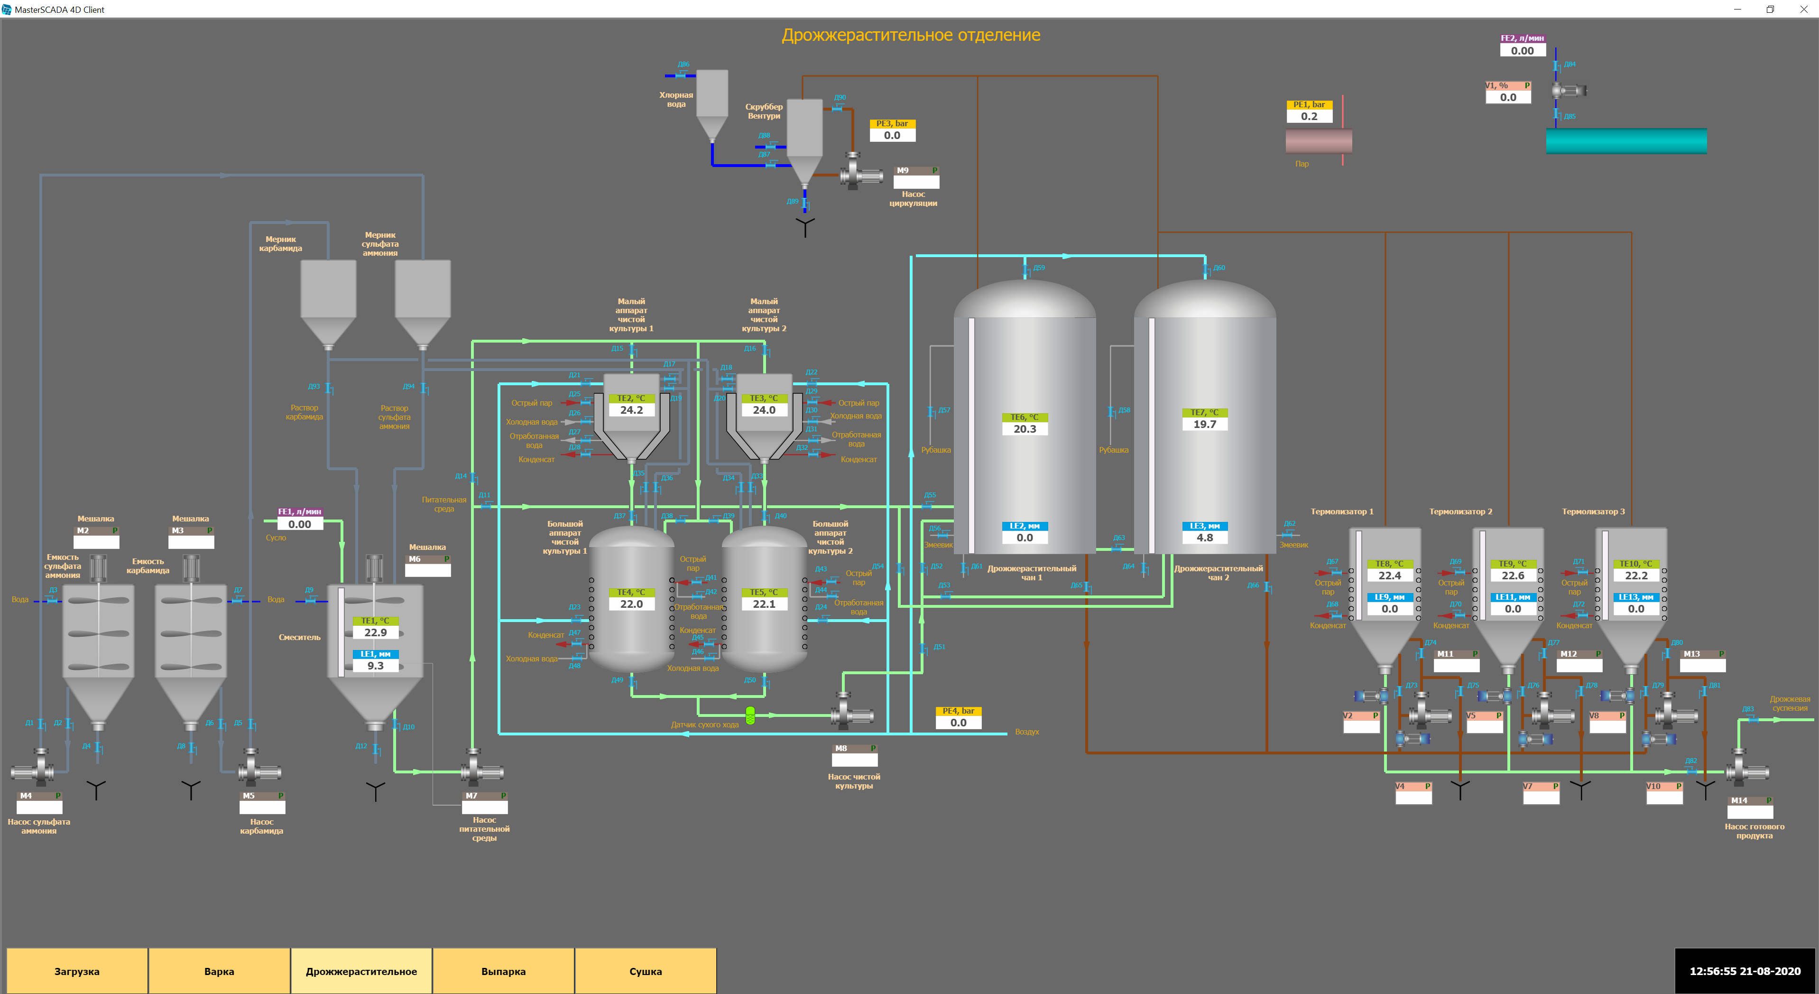Go to the Выпарка screen
The width and height of the screenshot is (1819, 994).
[x=503, y=971]
